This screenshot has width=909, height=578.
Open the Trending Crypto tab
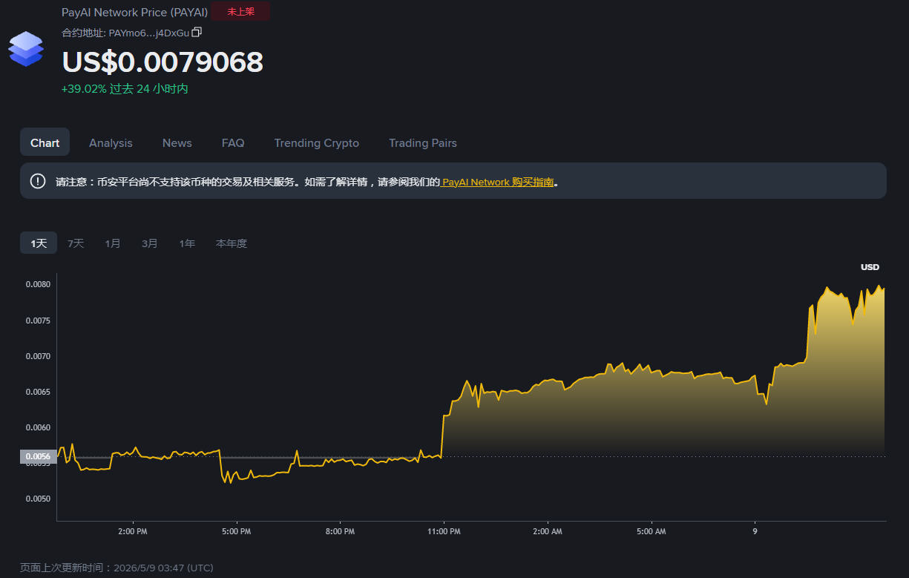click(x=317, y=142)
